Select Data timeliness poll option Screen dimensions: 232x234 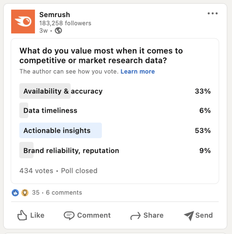115,111
